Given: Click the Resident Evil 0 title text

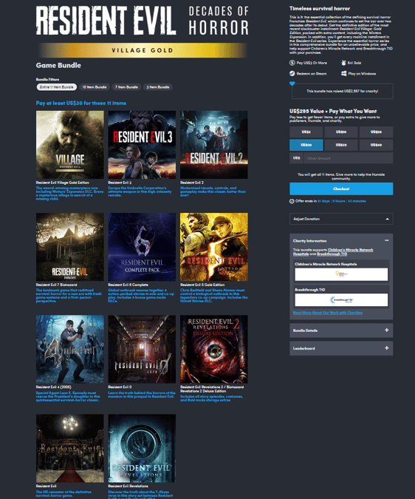Looking at the screenshot, I should [120, 387].
